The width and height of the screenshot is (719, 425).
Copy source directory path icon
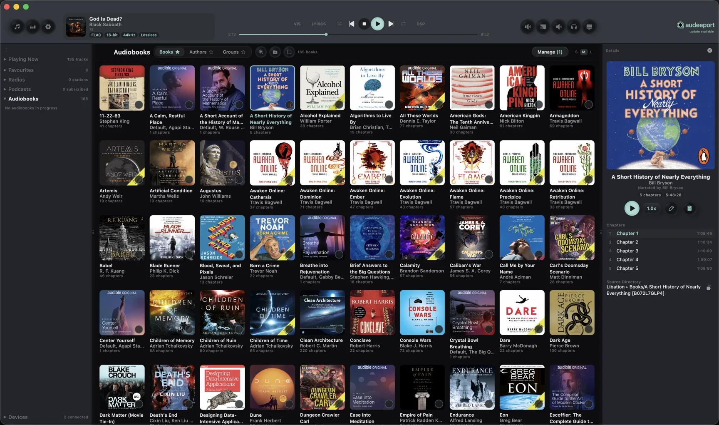pos(709,288)
